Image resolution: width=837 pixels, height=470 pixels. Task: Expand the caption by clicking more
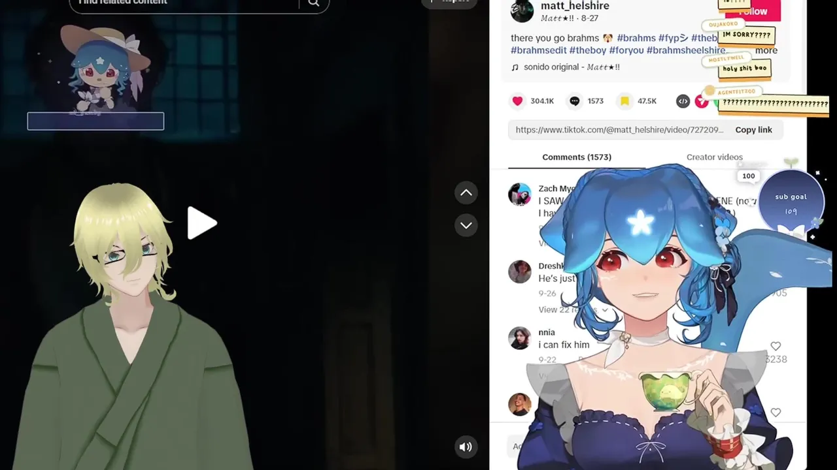point(766,50)
